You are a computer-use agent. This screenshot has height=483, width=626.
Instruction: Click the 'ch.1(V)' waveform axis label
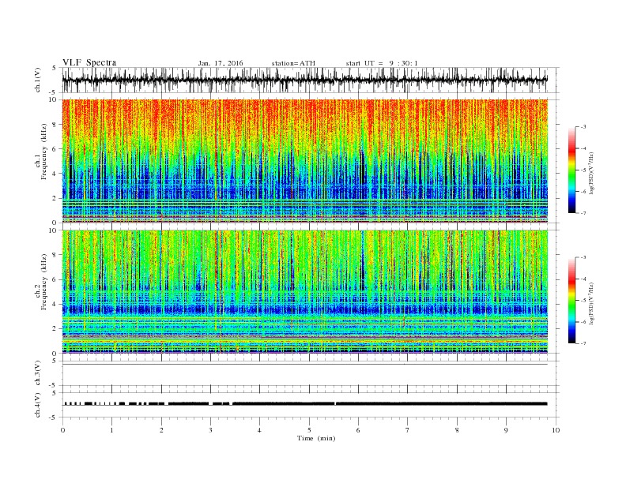38,80
